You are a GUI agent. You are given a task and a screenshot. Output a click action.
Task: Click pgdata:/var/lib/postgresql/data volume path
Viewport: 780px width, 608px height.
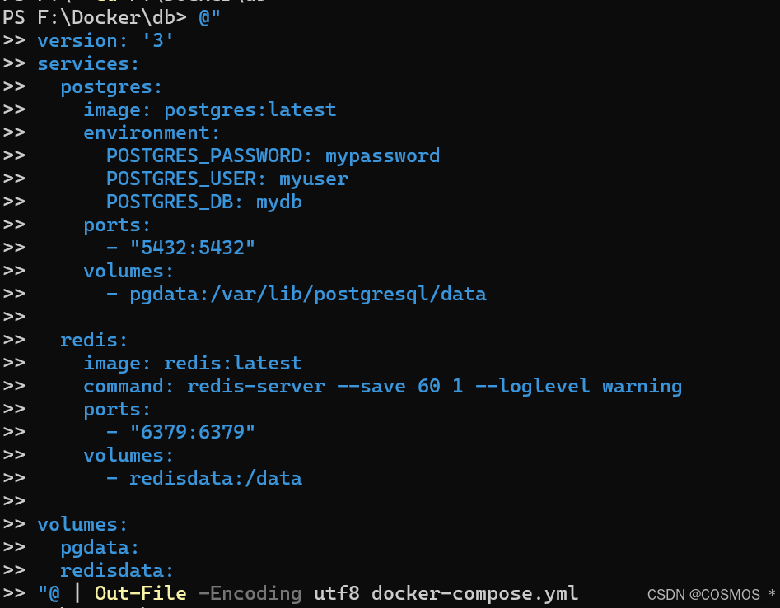tap(307, 294)
